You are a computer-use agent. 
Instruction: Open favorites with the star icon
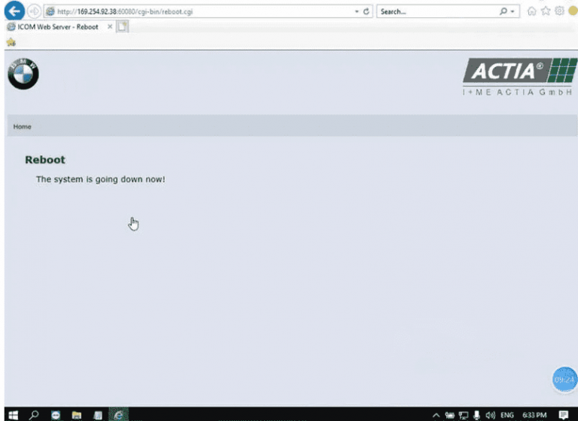tap(546, 11)
